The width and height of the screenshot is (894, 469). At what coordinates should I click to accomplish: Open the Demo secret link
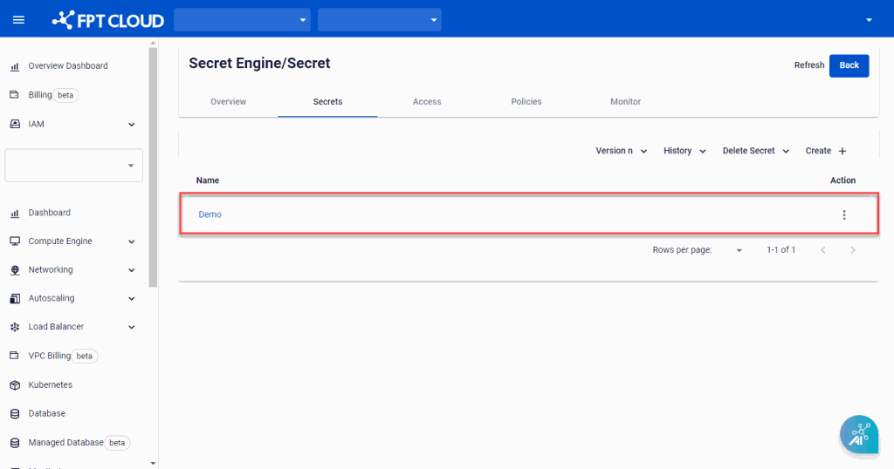pos(210,214)
